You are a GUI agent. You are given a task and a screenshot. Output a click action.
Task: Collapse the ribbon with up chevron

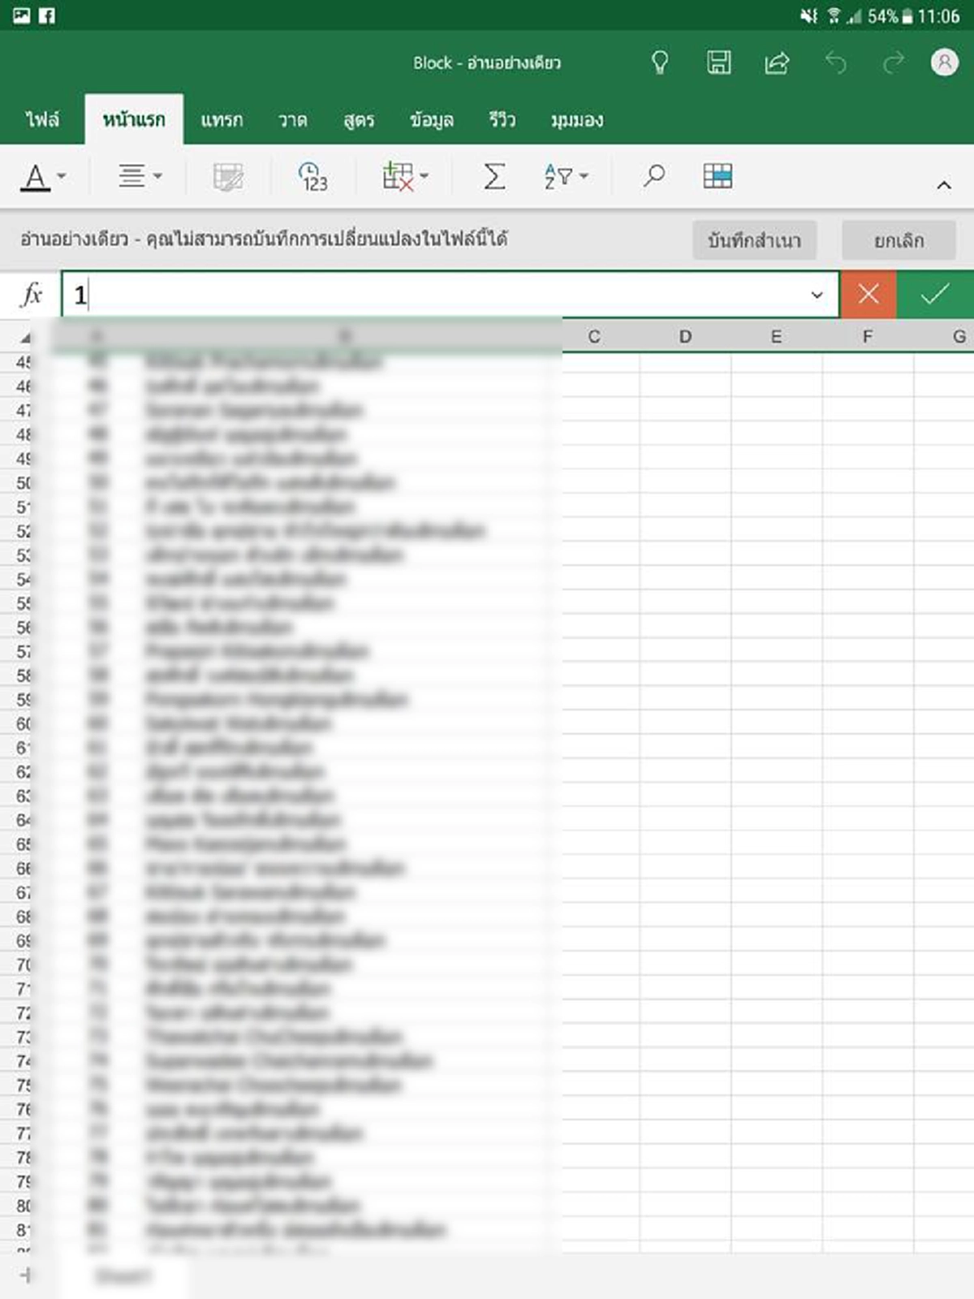(943, 186)
